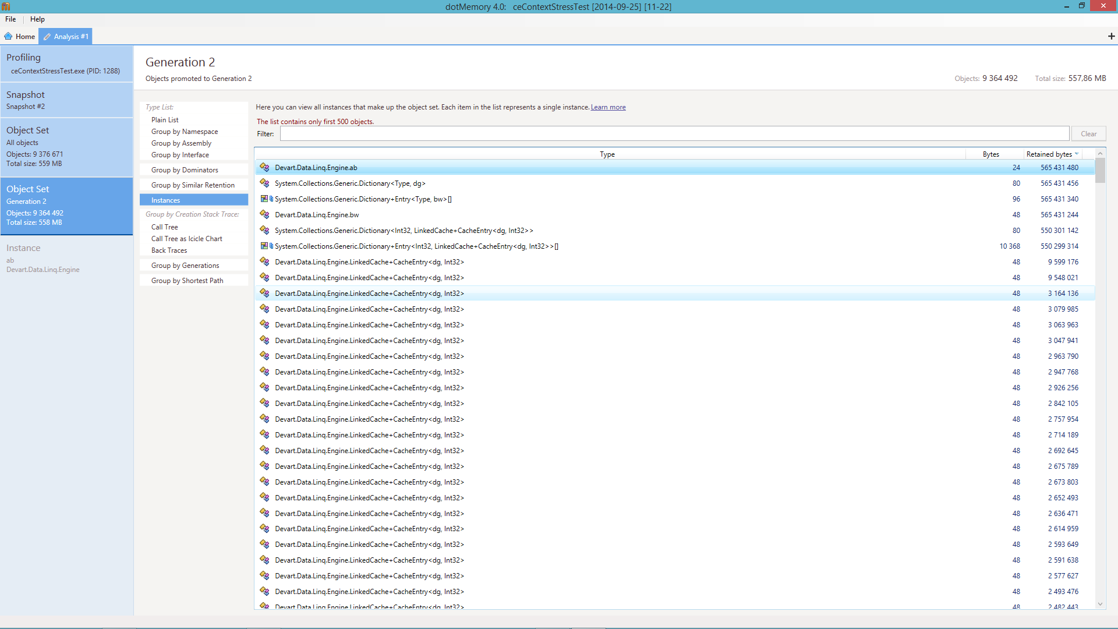
Task: Click into the Filter input field
Action: click(674, 134)
